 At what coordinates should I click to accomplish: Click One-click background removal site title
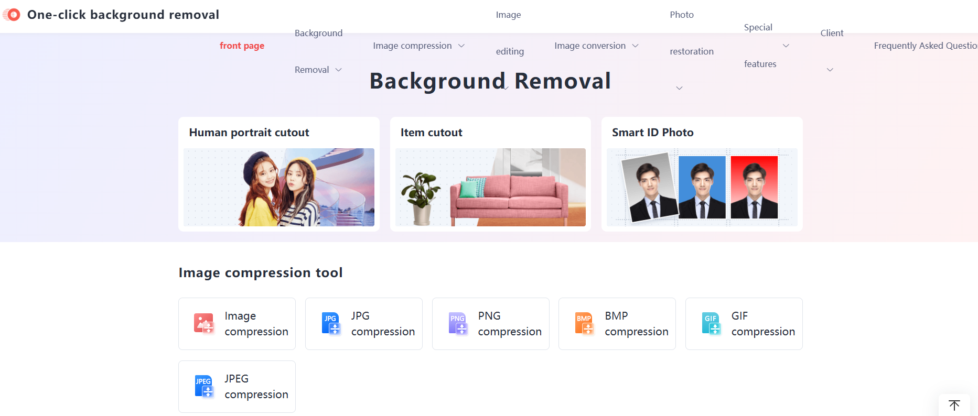pos(123,15)
